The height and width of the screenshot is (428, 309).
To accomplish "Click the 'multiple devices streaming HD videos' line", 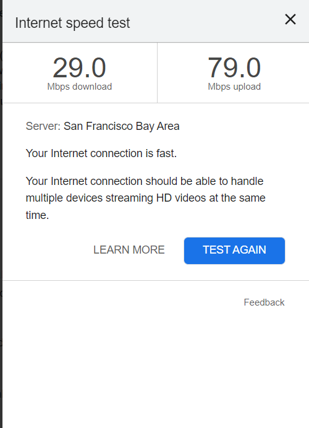I will coord(145,198).
